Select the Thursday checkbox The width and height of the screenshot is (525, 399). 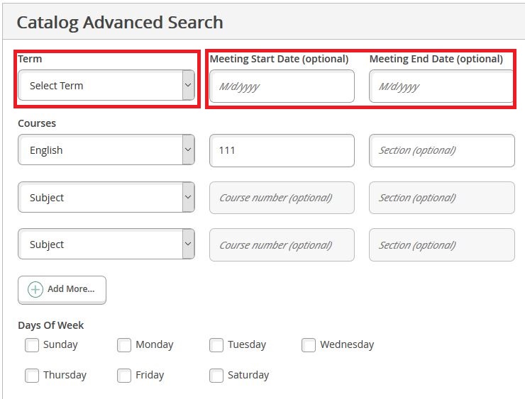tap(32, 376)
